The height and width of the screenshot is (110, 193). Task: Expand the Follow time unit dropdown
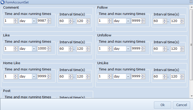coord(128,21)
